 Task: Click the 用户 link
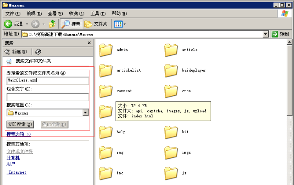[11, 164]
